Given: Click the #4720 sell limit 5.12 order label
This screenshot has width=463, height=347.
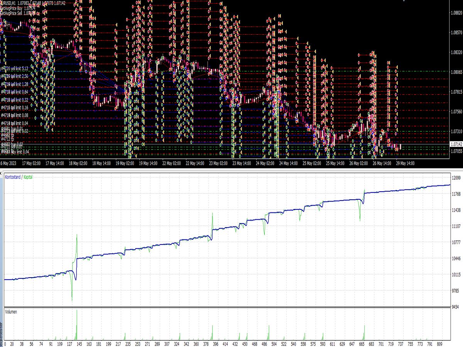Looking at the screenshot, I should [14, 68].
